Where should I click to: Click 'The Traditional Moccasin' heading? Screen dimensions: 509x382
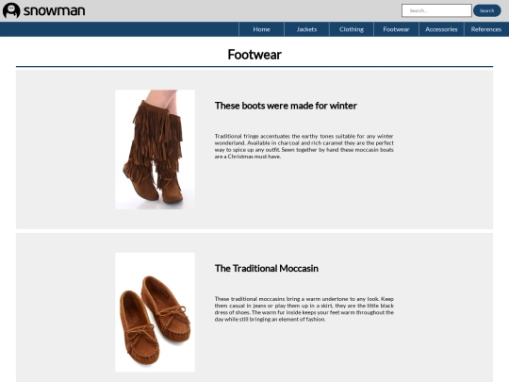click(x=267, y=268)
